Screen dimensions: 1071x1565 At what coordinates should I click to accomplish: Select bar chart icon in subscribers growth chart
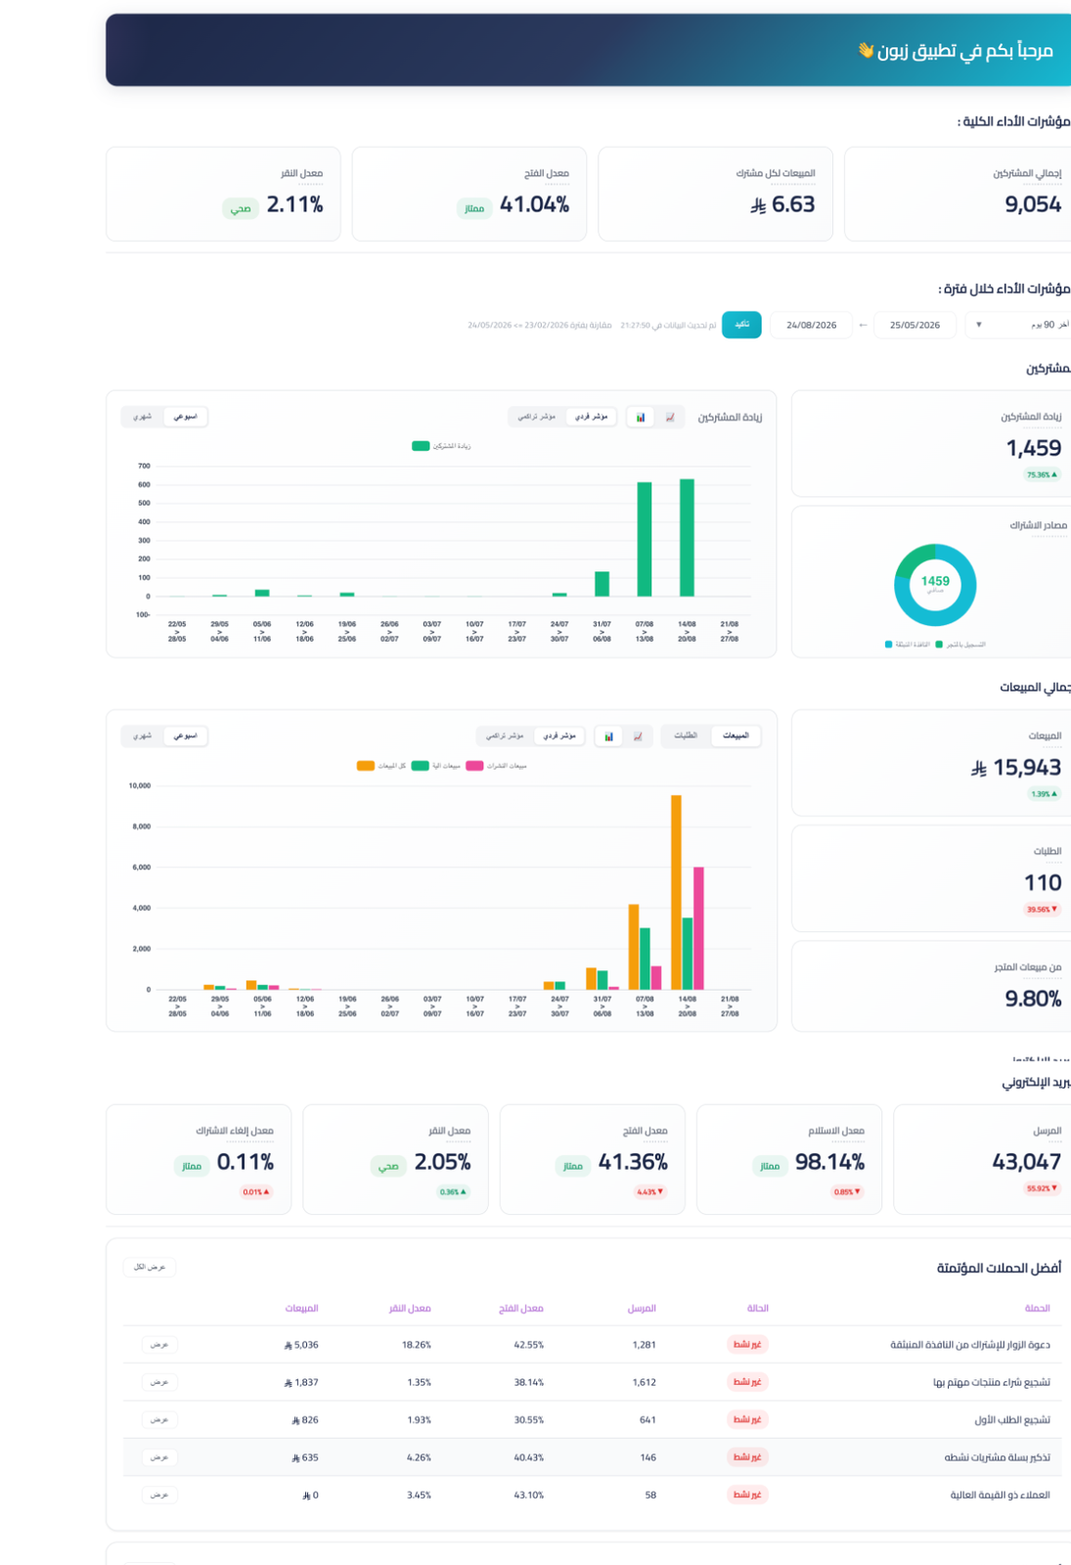point(641,417)
